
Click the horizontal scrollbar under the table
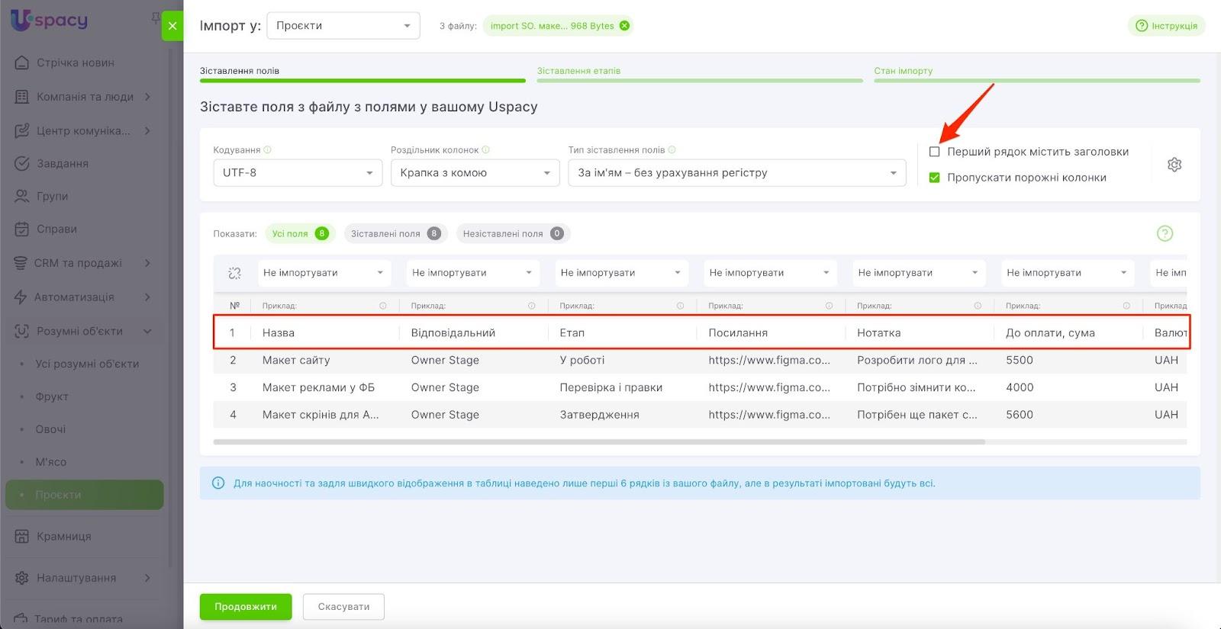[x=599, y=441]
